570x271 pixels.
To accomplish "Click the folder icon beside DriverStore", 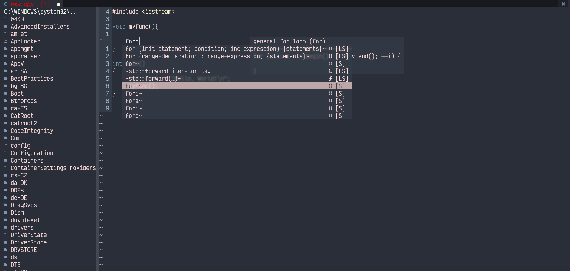I will (x=6, y=242).
